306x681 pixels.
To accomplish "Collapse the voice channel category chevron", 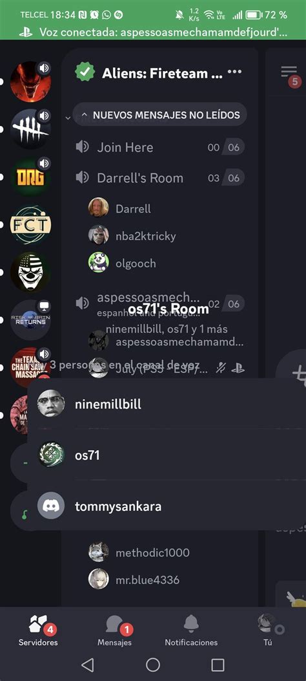I will (68, 118).
